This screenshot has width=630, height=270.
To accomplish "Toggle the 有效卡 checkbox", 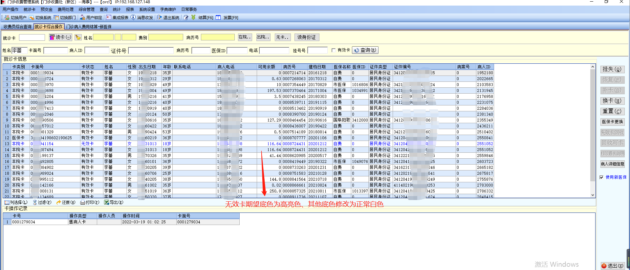I will pos(334,50).
